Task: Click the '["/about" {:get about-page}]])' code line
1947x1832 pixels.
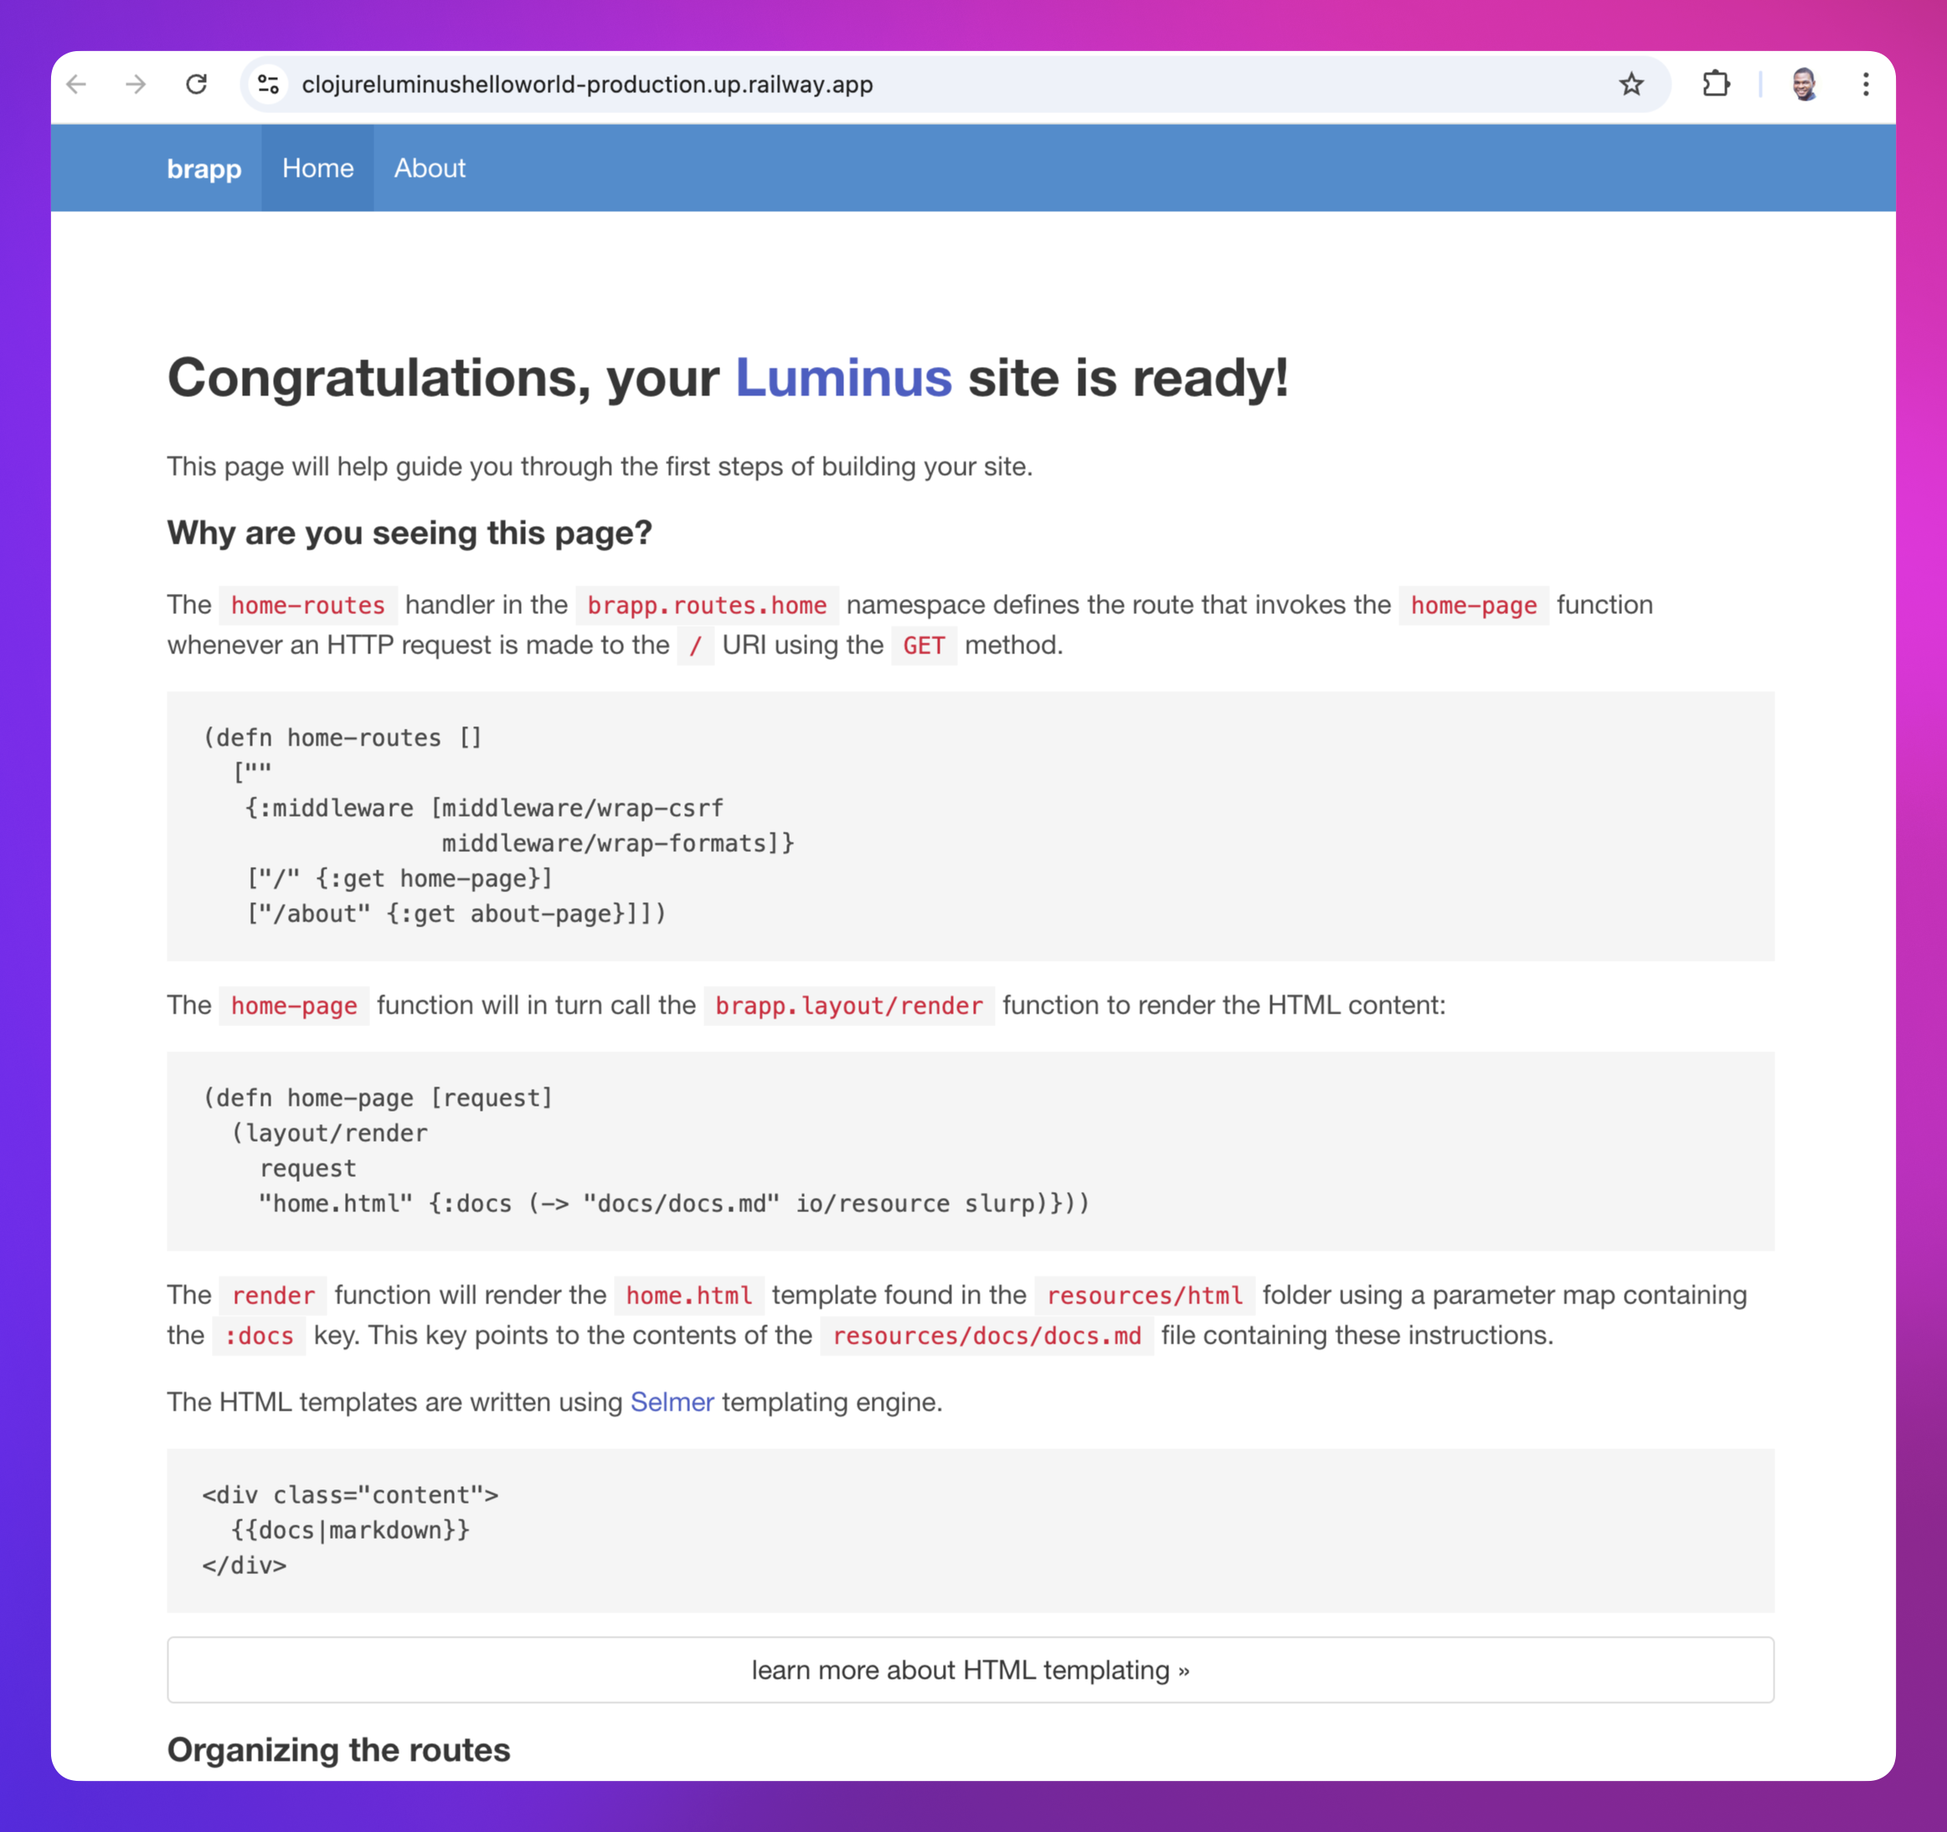Action: tap(456, 914)
